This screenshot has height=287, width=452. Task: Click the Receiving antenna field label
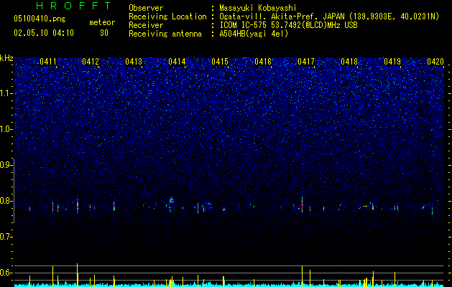(165, 34)
